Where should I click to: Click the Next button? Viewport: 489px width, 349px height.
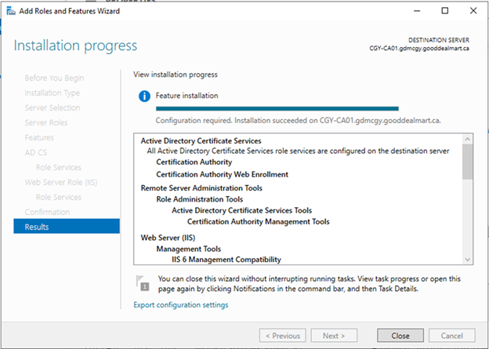334,336
